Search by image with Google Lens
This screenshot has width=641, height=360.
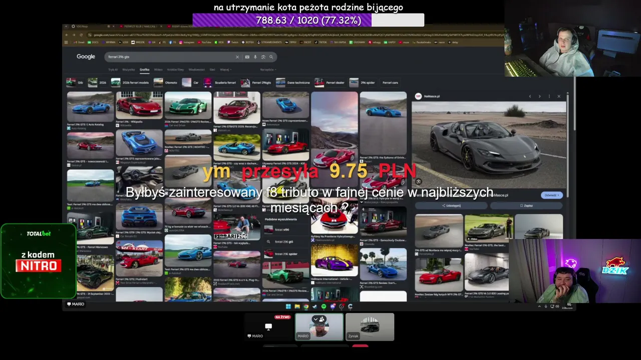coord(263,57)
